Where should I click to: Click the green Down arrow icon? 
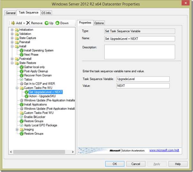tap(58, 23)
